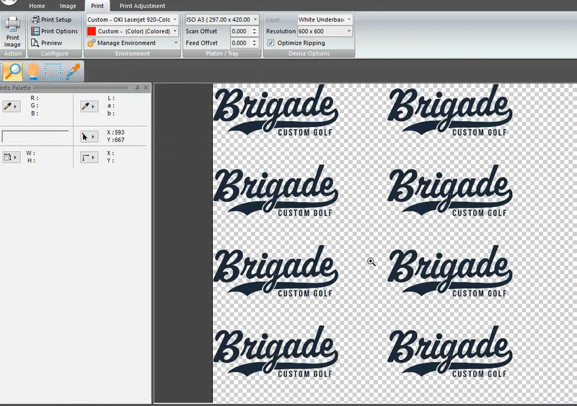The height and width of the screenshot is (406, 577).
Task: Adjust the Scan Offset spinner arrows
Action: [x=255, y=31]
